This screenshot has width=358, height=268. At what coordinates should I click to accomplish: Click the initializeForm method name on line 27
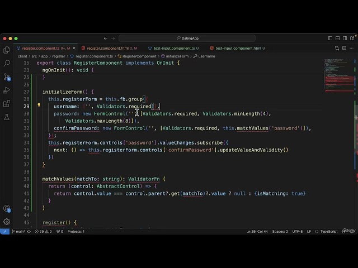tap(62, 92)
